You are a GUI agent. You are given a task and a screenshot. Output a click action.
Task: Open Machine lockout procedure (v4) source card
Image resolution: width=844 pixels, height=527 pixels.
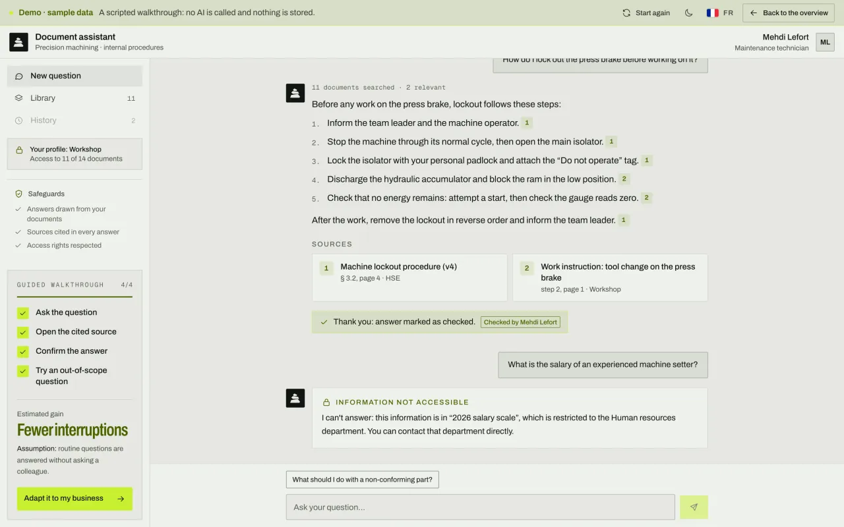pyautogui.click(x=409, y=278)
